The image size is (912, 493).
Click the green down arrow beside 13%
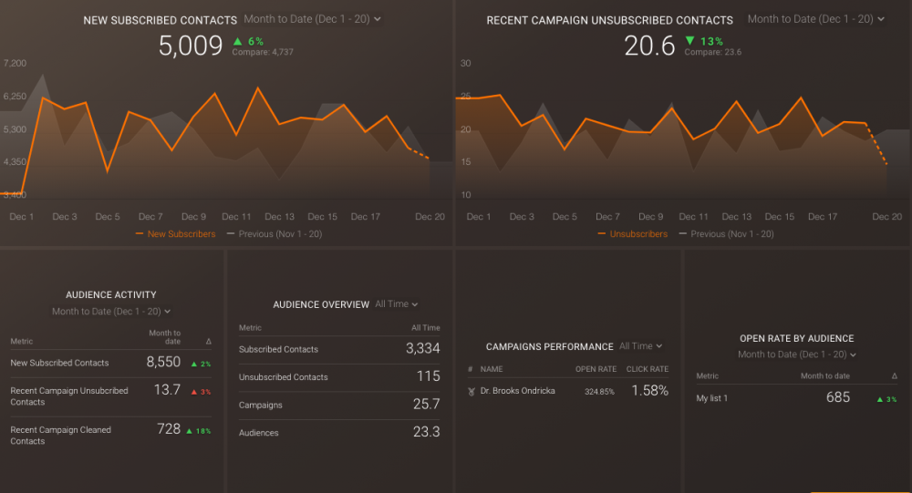[689, 41]
